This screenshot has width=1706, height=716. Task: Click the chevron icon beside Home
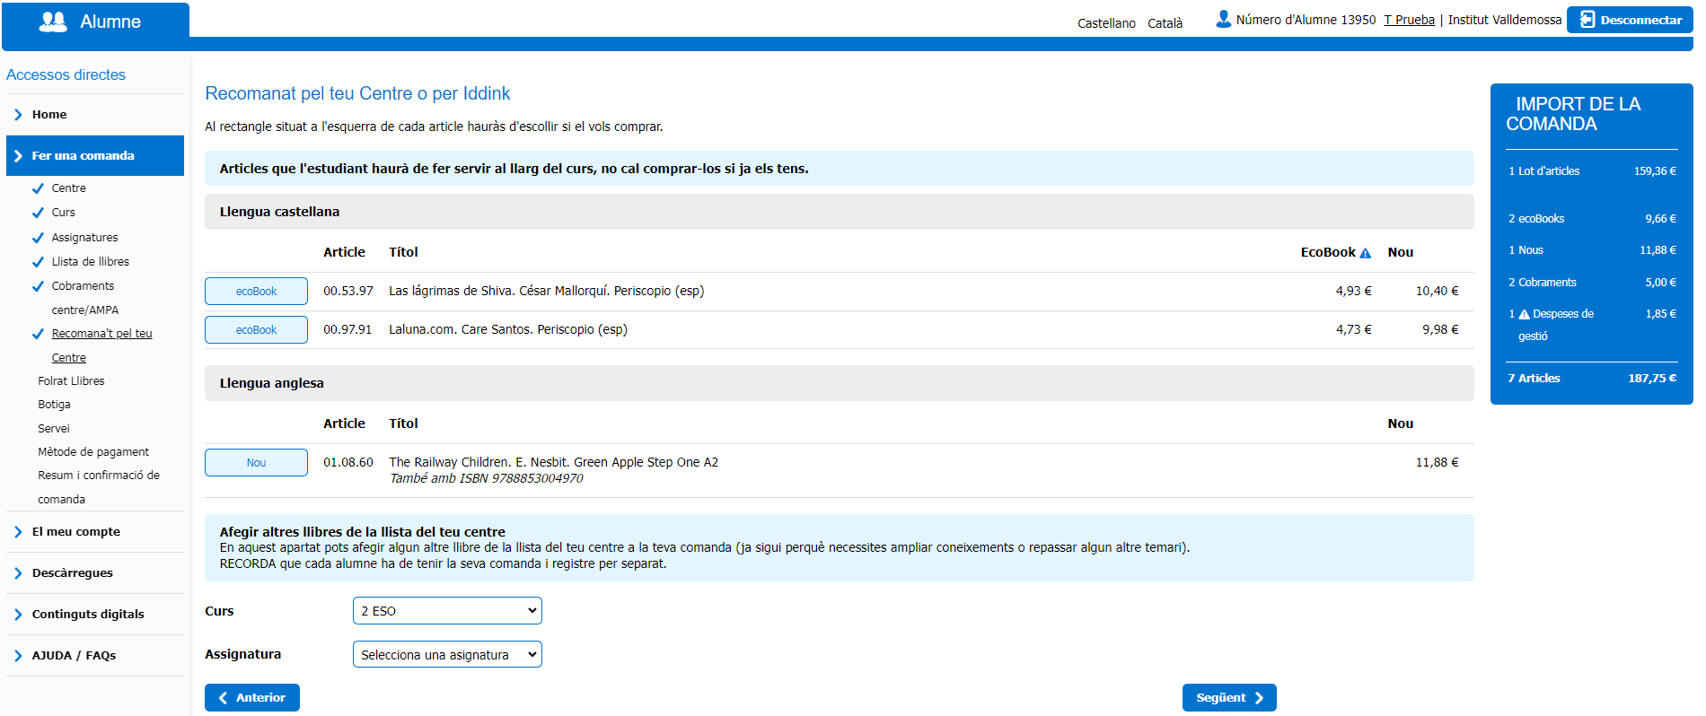point(18,115)
